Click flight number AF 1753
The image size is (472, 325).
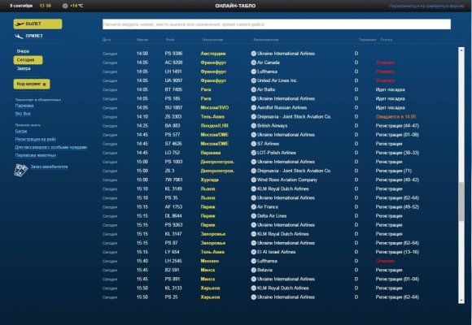[x=173, y=207]
